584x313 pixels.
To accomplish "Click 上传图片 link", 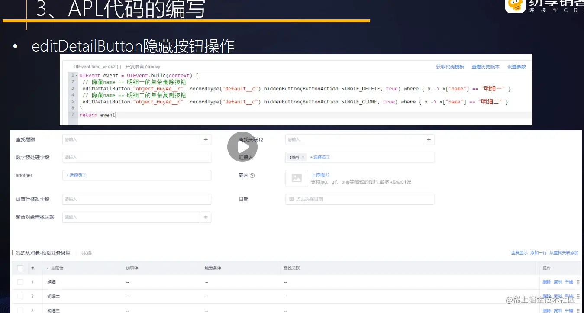I will click(x=320, y=175).
